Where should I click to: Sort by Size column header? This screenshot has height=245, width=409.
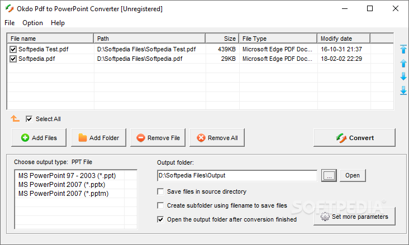point(222,39)
